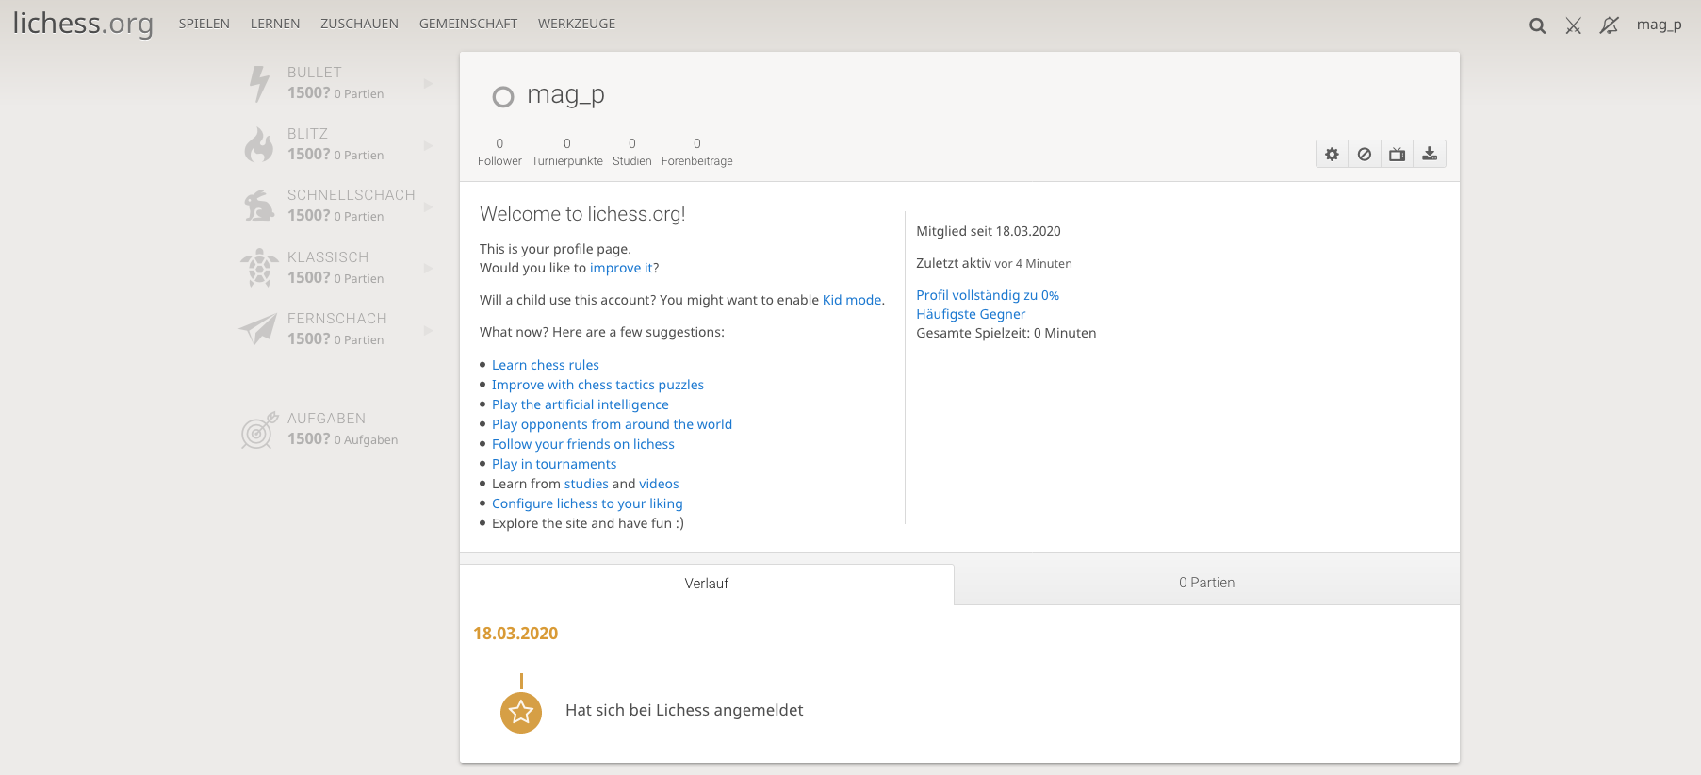
Task: Open the ZUSCHAUEN menu
Action: tap(359, 24)
